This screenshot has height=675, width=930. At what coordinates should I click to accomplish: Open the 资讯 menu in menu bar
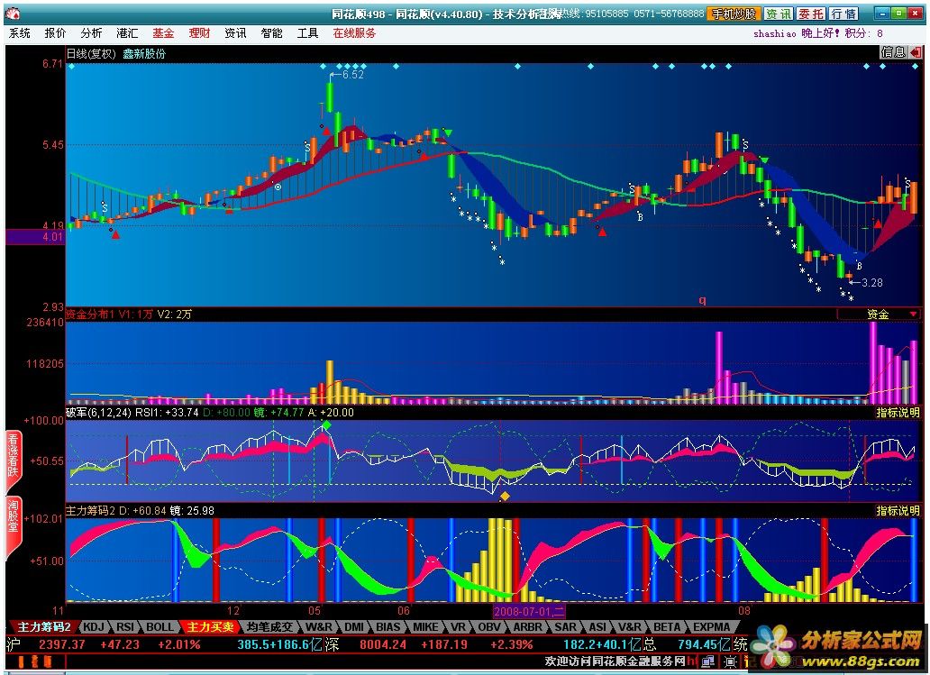[235, 33]
